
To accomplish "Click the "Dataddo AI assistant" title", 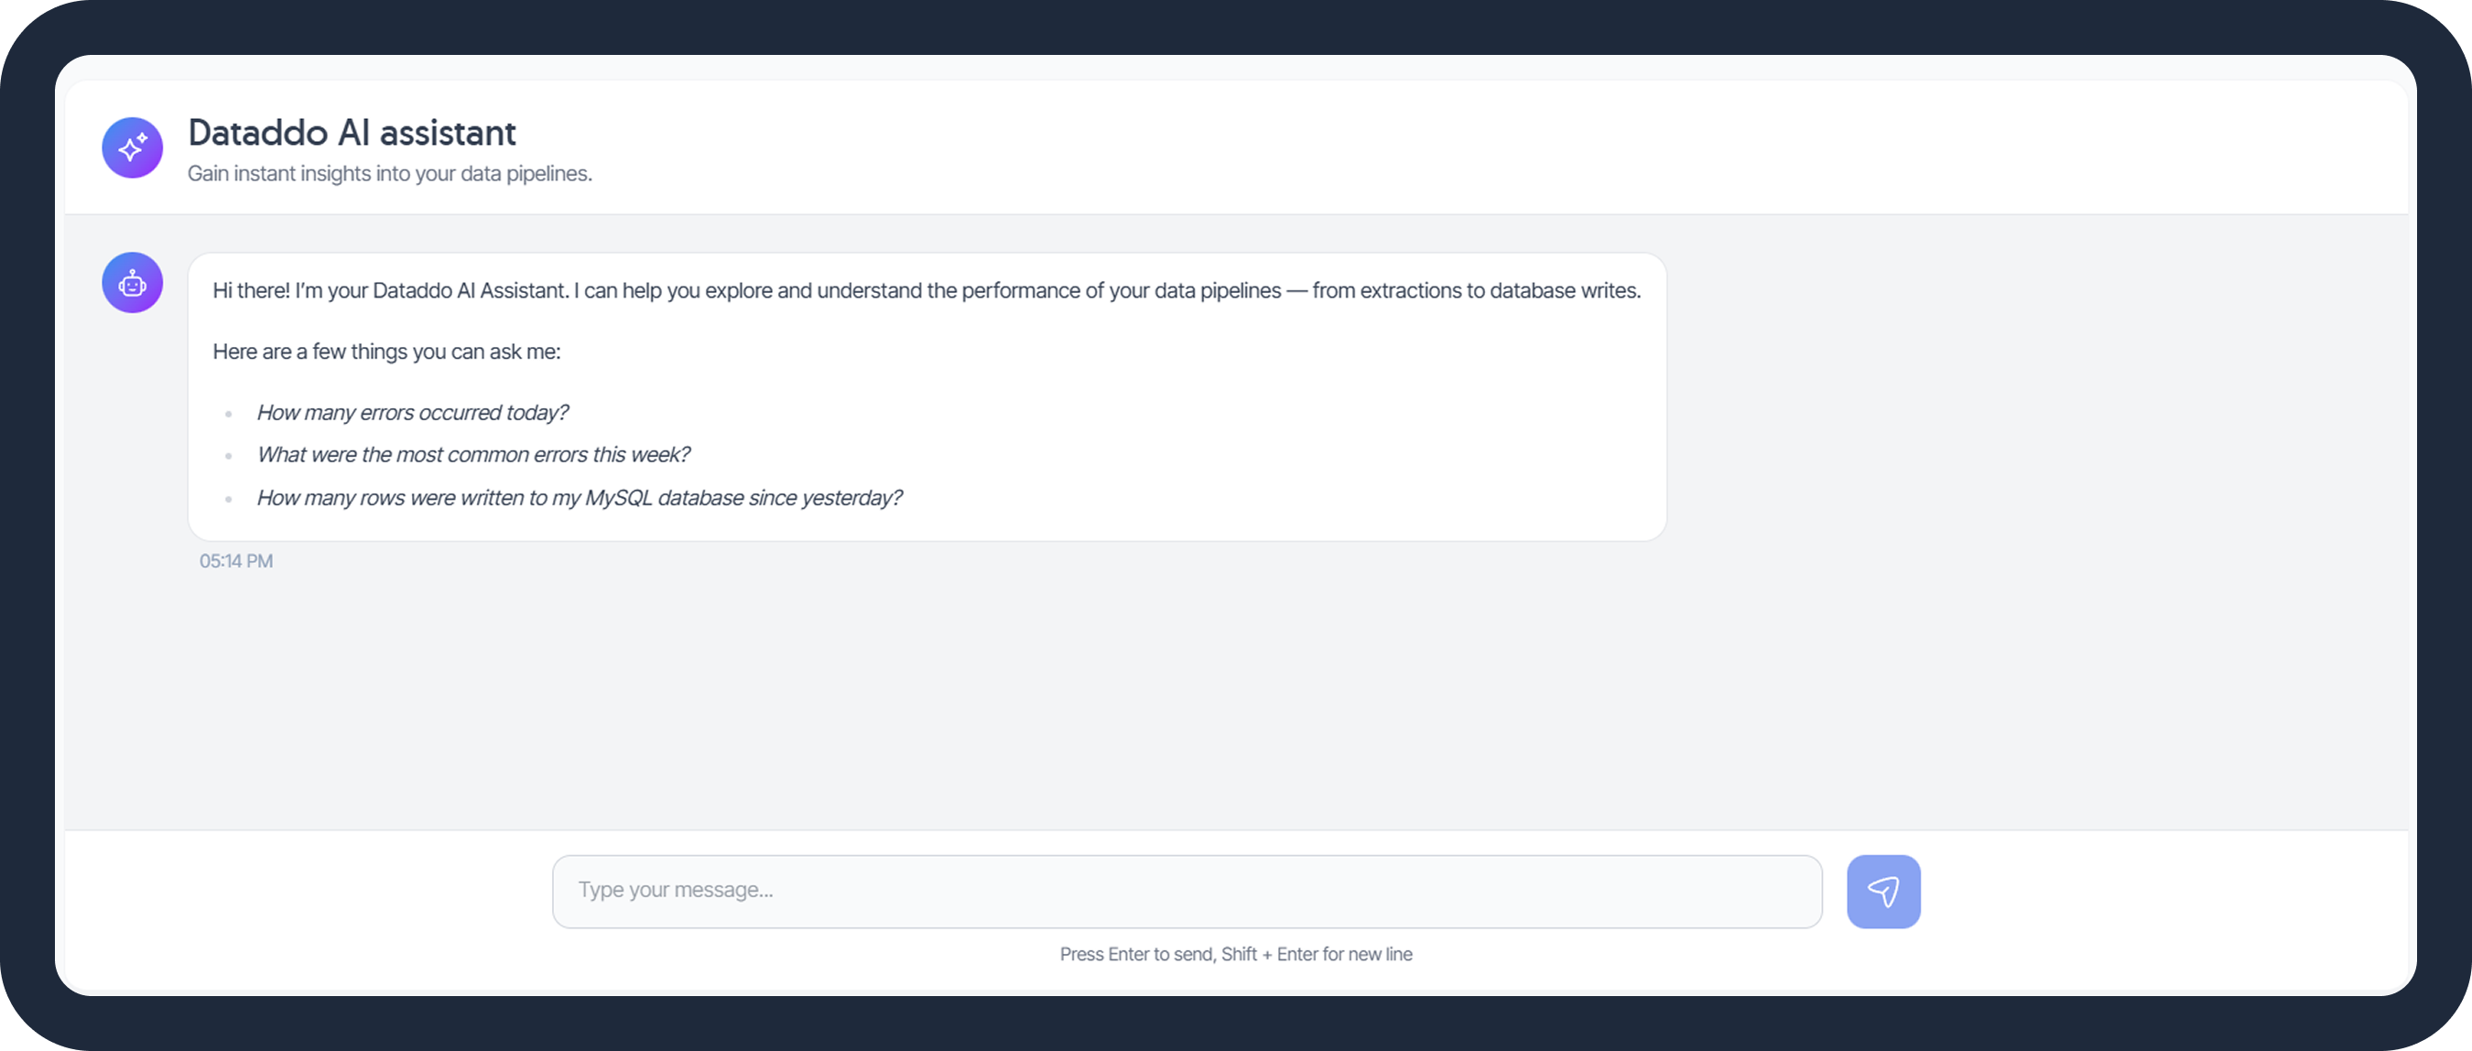I will pyautogui.click(x=352, y=133).
